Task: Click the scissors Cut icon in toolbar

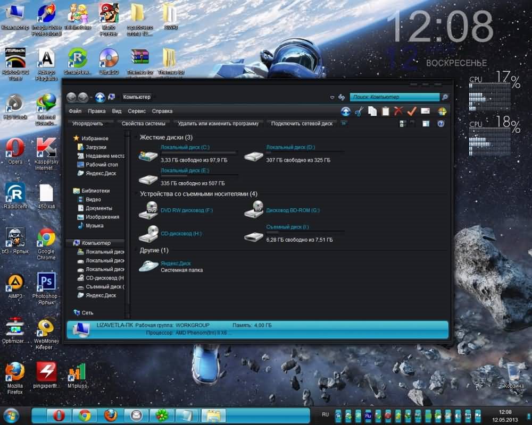Action: pyautogui.click(x=359, y=111)
